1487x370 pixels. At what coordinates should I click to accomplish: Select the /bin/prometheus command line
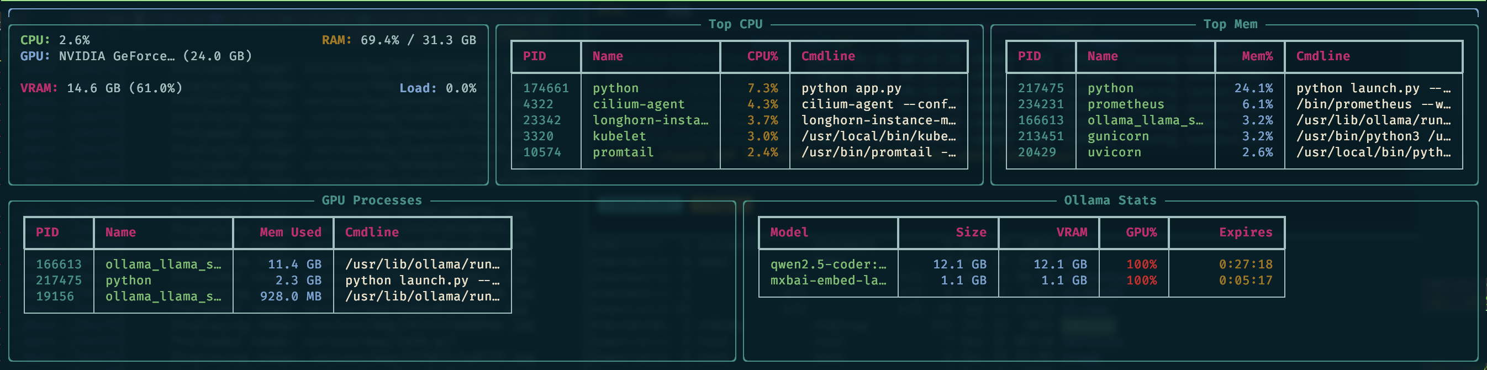coord(1373,104)
